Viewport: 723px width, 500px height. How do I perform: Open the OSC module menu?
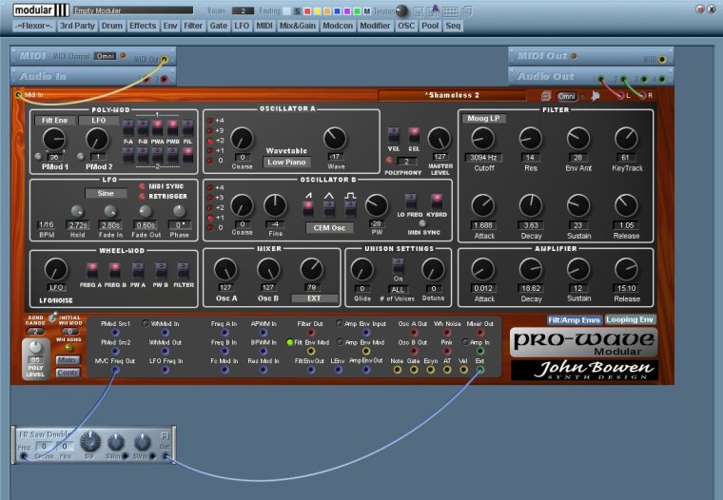[406, 26]
